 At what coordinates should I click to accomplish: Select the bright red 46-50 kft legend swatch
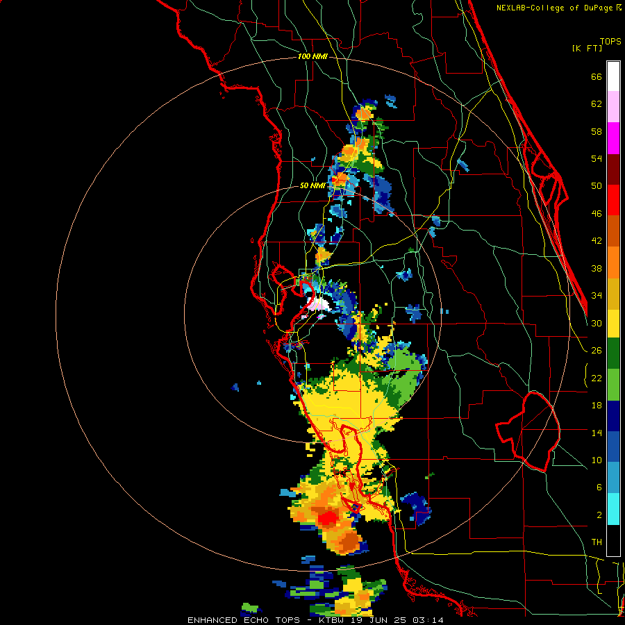click(x=613, y=200)
